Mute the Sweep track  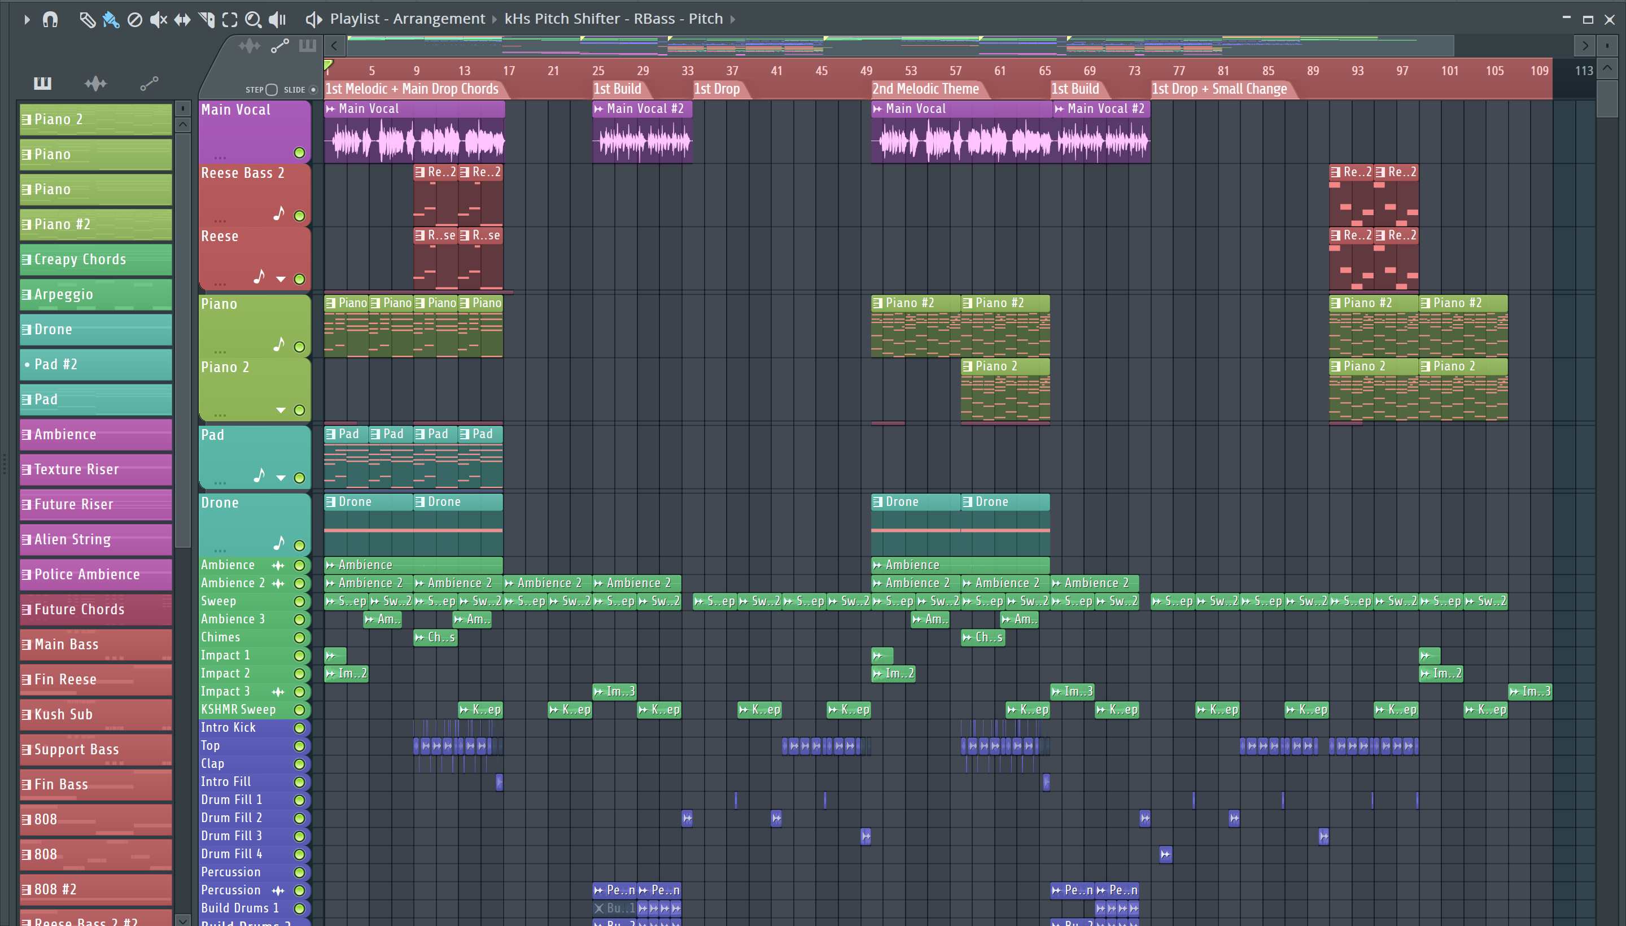[x=299, y=601]
